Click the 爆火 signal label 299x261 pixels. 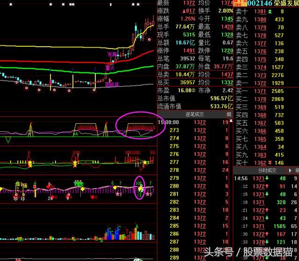click(110, 68)
